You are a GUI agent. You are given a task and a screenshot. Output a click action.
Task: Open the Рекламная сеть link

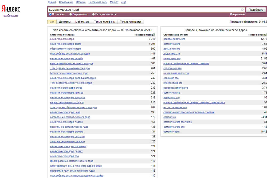[98, 2]
